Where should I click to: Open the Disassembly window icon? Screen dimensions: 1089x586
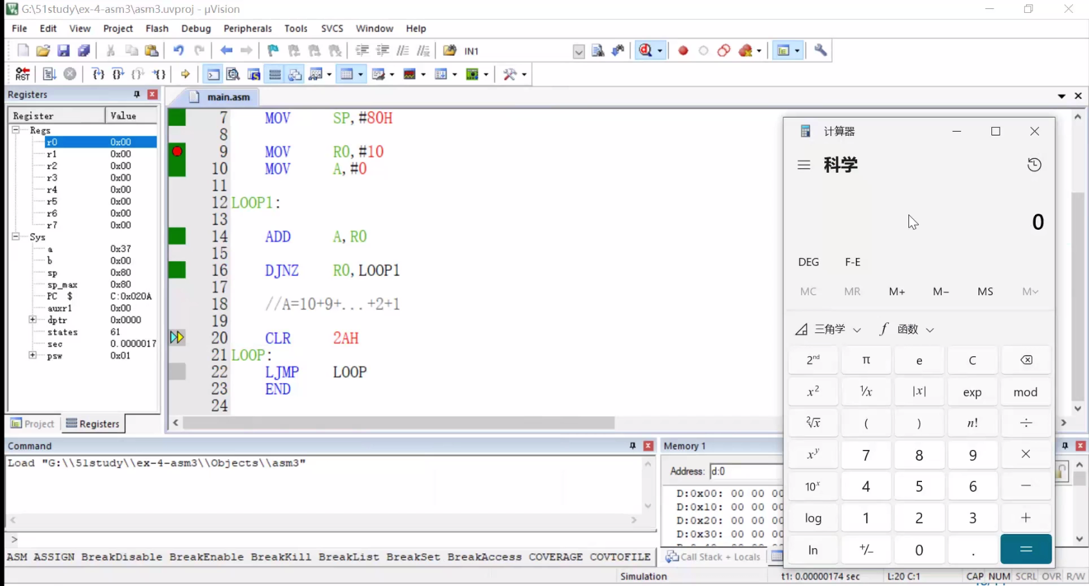tap(233, 74)
